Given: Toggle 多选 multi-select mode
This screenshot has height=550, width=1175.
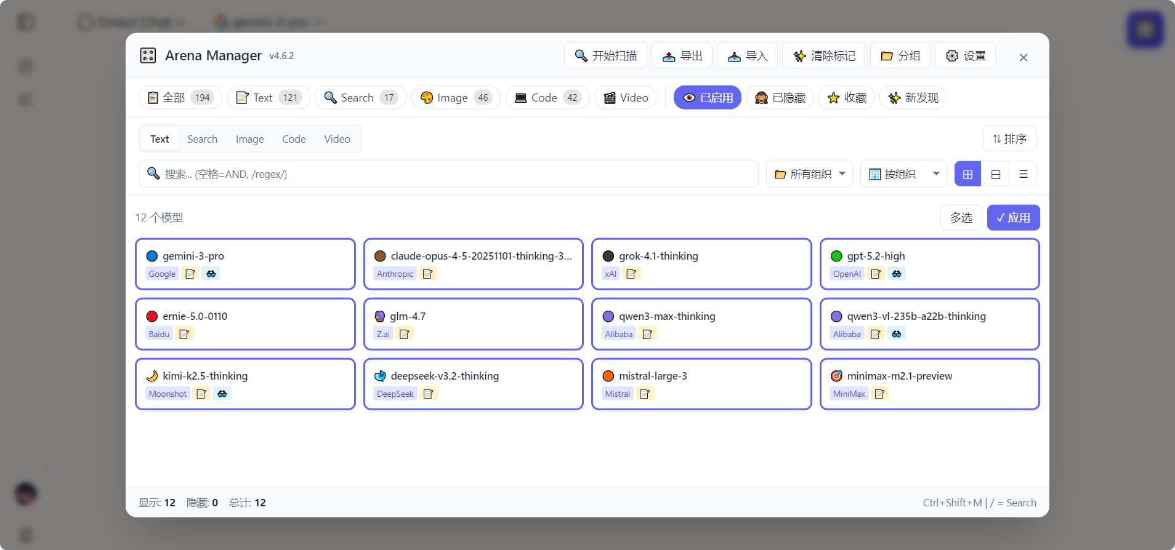Looking at the screenshot, I should click(961, 218).
